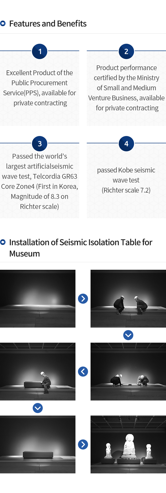Click passed Kobe seismic wave test text
Image resolution: width=166 pixels, height=493 pixels.
tap(126, 180)
